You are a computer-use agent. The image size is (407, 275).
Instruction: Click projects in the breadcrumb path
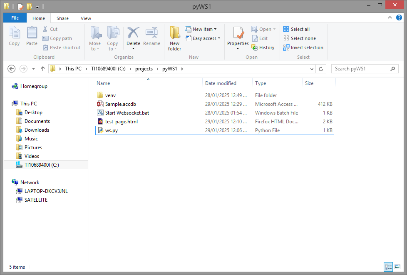tap(144, 69)
